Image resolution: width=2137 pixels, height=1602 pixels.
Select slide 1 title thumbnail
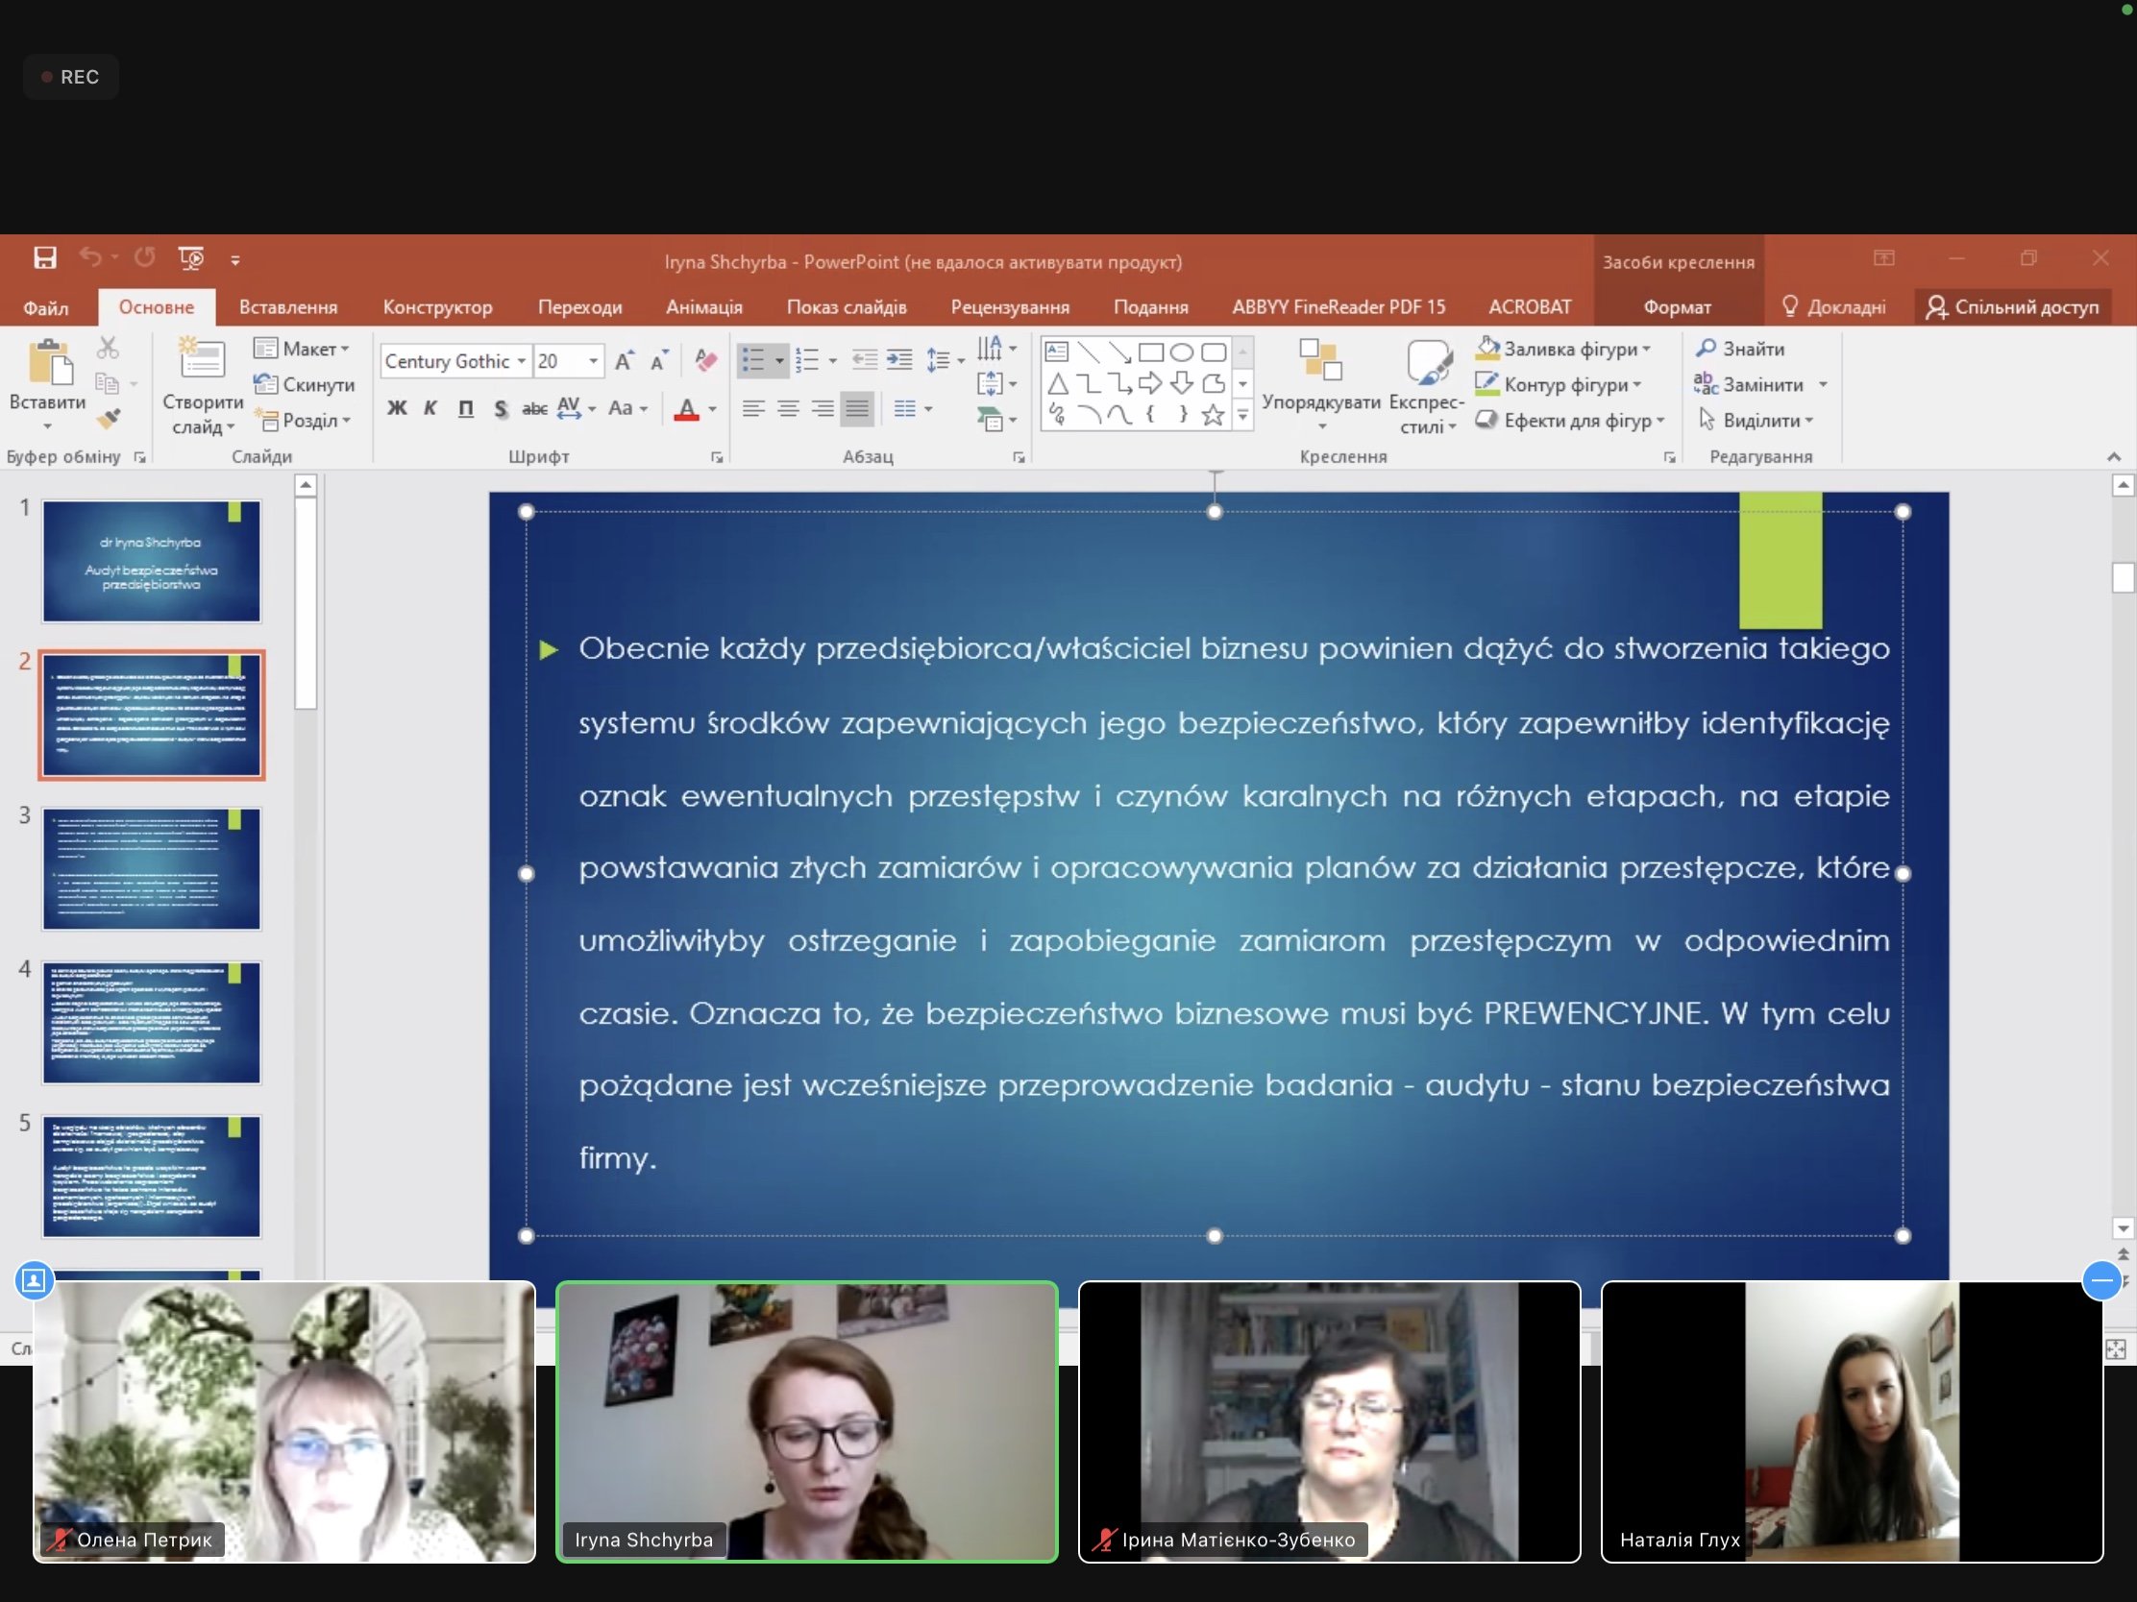coord(152,561)
